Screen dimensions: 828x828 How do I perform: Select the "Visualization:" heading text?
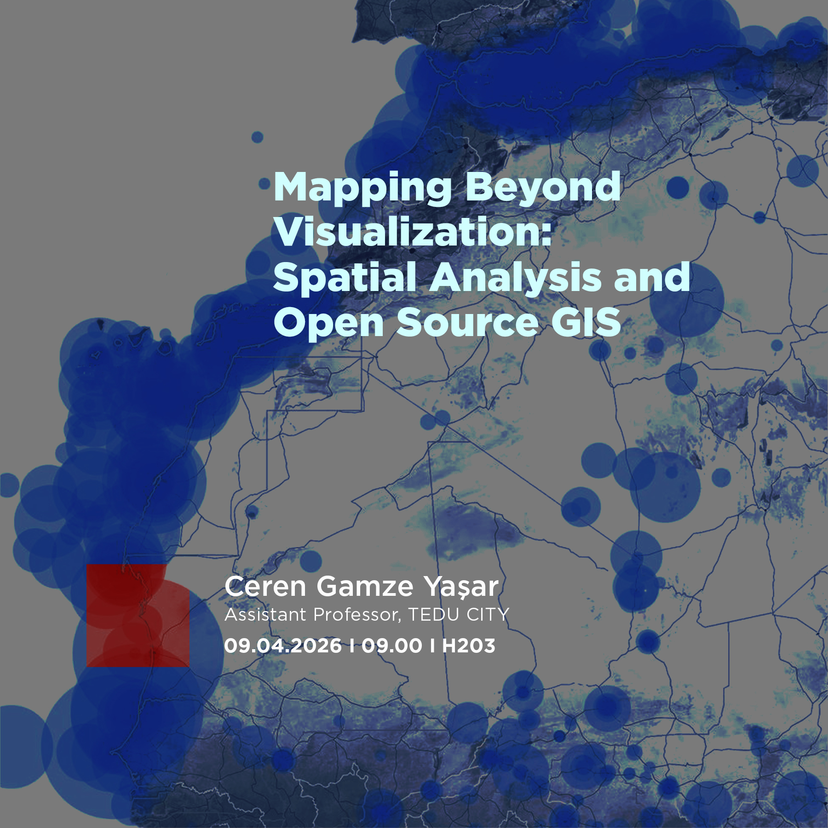(x=413, y=232)
